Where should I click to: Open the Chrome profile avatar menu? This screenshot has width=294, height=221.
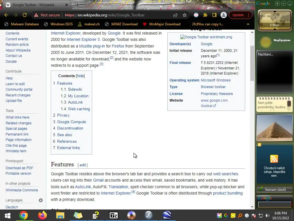[x=223, y=15]
